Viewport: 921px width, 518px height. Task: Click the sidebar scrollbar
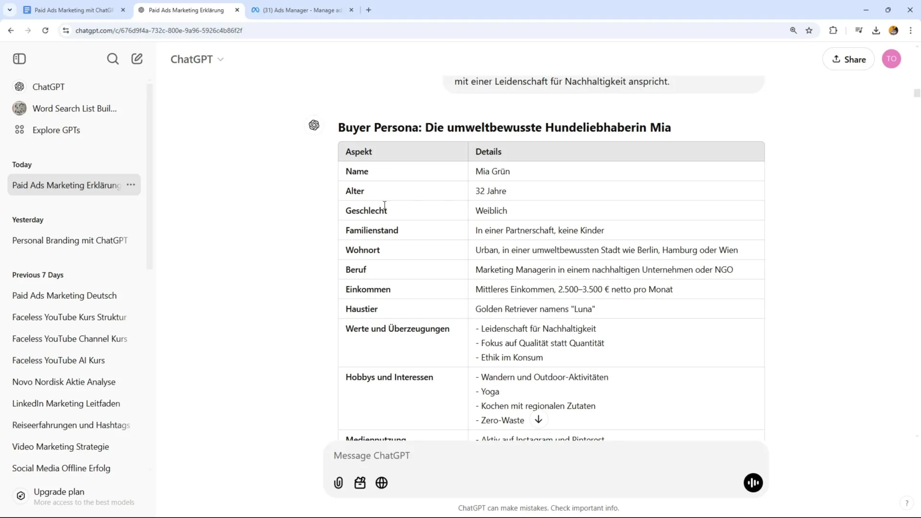(150, 177)
